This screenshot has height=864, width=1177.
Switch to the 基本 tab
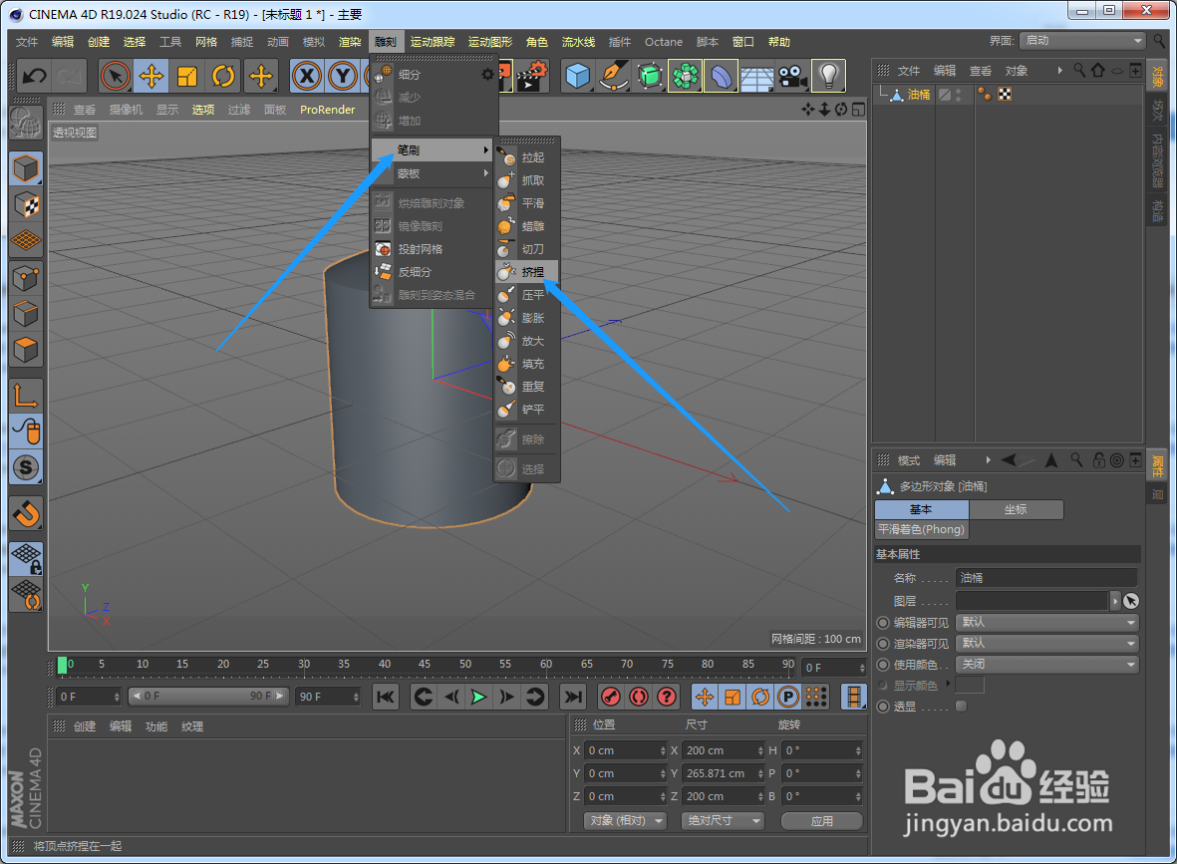coord(921,509)
